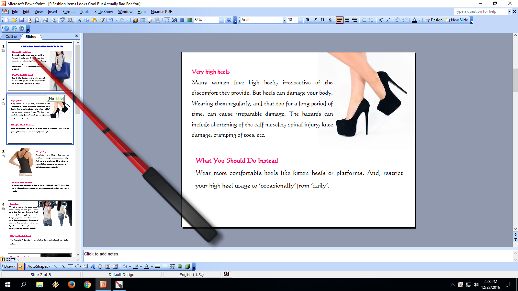Enable text shadow formatting

coord(330,20)
